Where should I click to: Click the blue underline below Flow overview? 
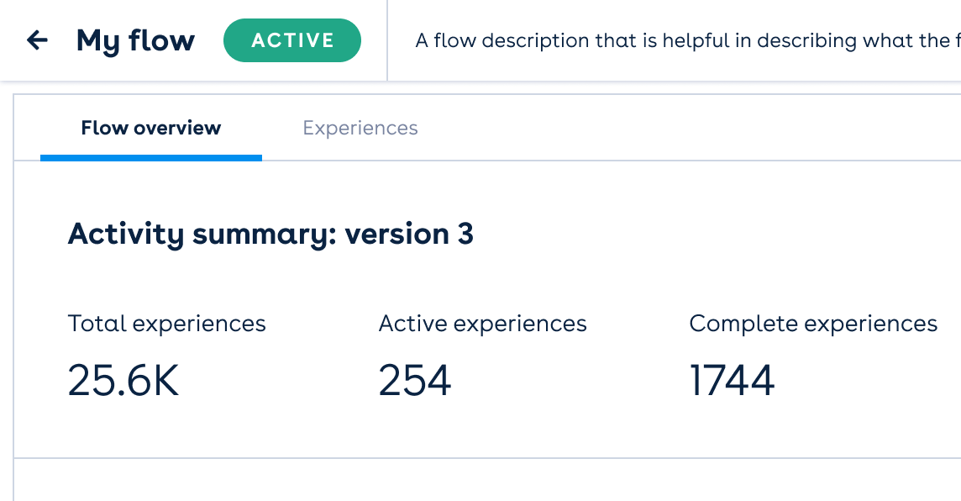(x=151, y=157)
